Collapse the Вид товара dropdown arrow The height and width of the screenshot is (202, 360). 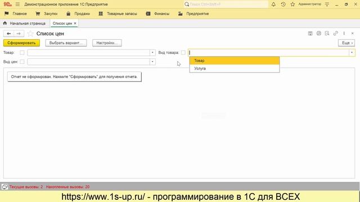352,53
